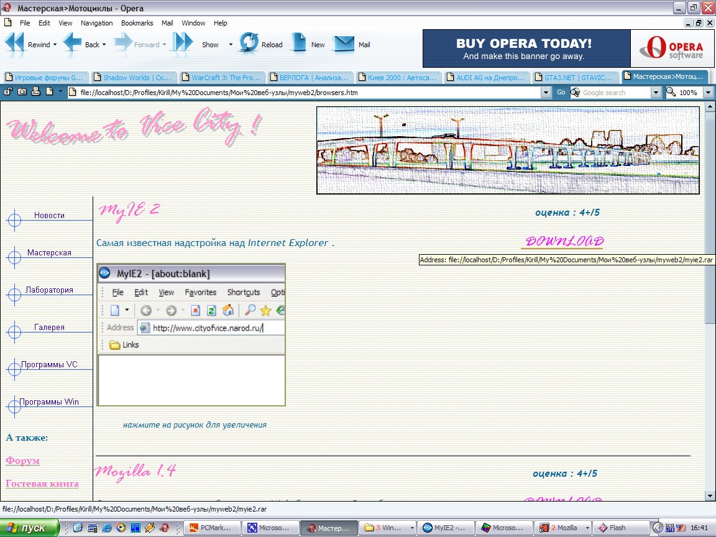
Task: Open the 'Программы VC' navigation link
Action: coord(49,364)
